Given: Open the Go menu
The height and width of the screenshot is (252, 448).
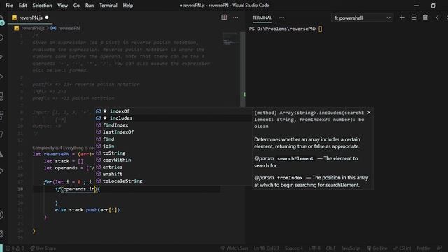Looking at the screenshot, I should pyautogui.click(x=76, y=6).
